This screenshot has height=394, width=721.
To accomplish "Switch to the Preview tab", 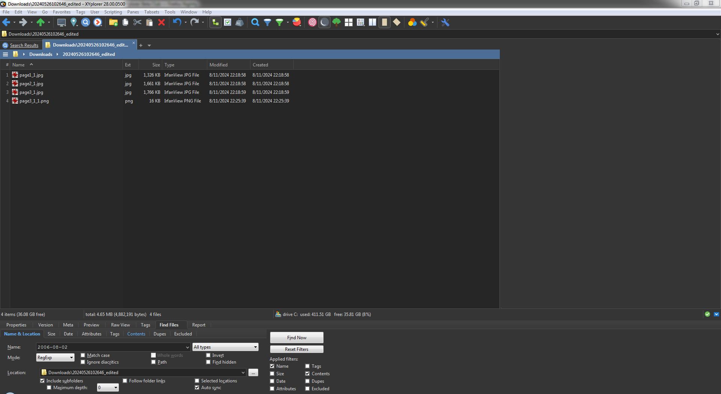I will pyautogui.click(x=91, y=325).
